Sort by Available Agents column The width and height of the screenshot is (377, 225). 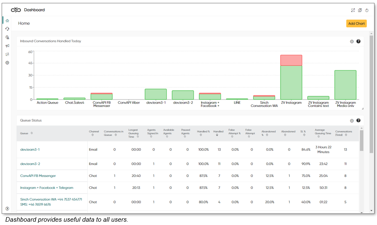tap(167, 137)
